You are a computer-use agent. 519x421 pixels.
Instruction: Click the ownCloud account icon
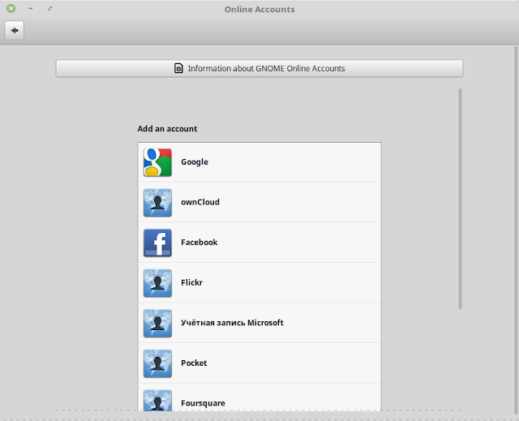click(157, 203)
